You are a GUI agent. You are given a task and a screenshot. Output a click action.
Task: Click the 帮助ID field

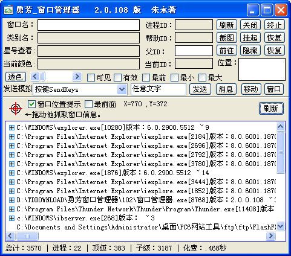pyautogui.click(x=194, y=38)
